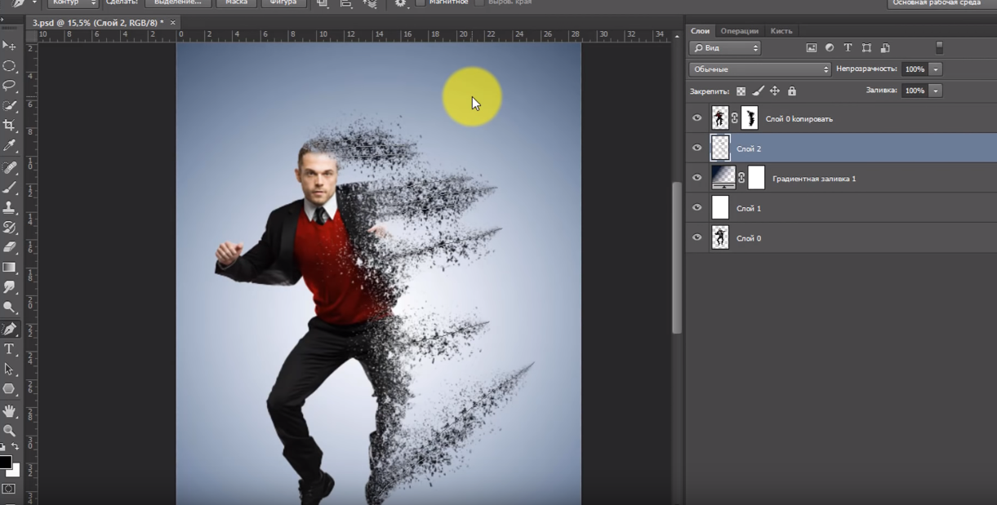The image size is (997, 505).
Task: Turn layer filtering switch on or off
Action: [x=939, y=48]
